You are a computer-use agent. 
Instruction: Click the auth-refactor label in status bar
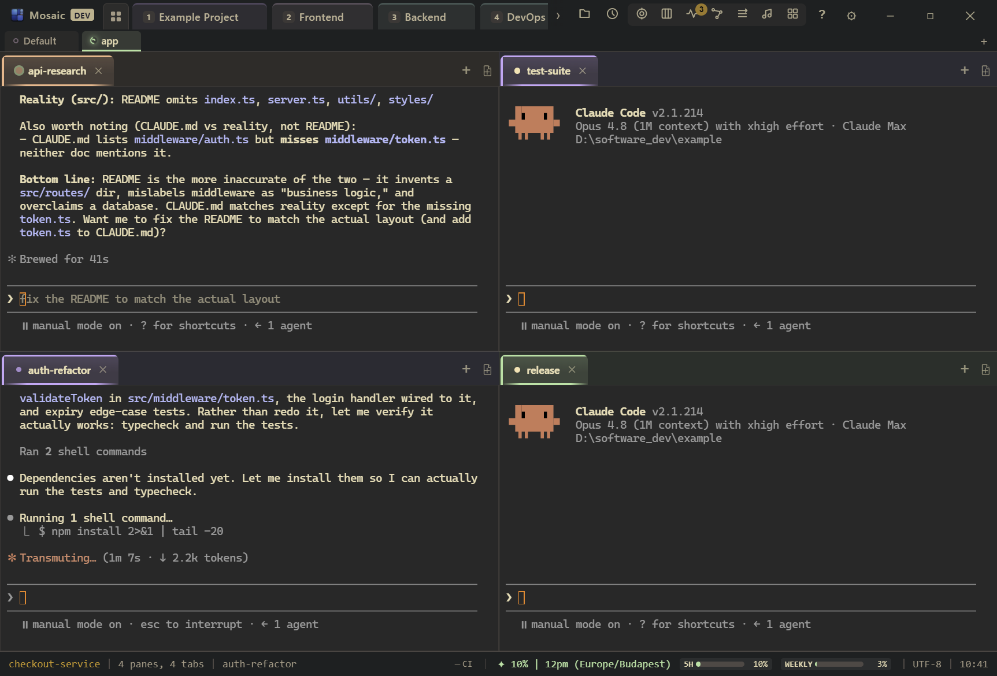[260, 664]
